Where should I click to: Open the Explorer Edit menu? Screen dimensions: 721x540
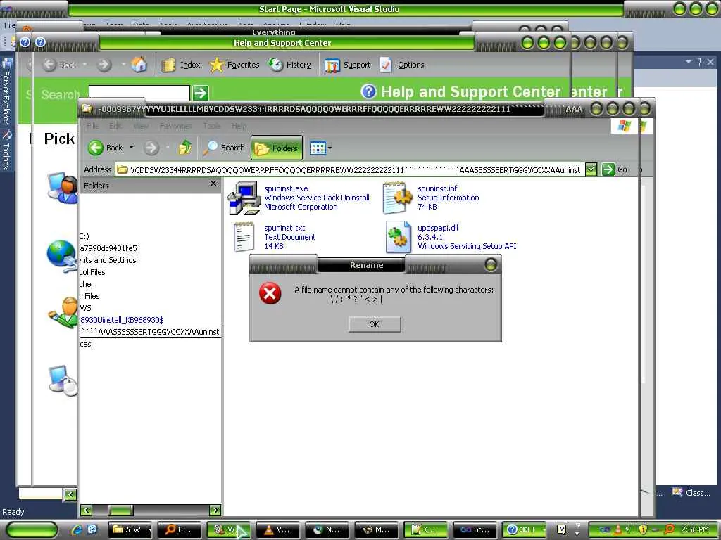click(x=115, y=126)
